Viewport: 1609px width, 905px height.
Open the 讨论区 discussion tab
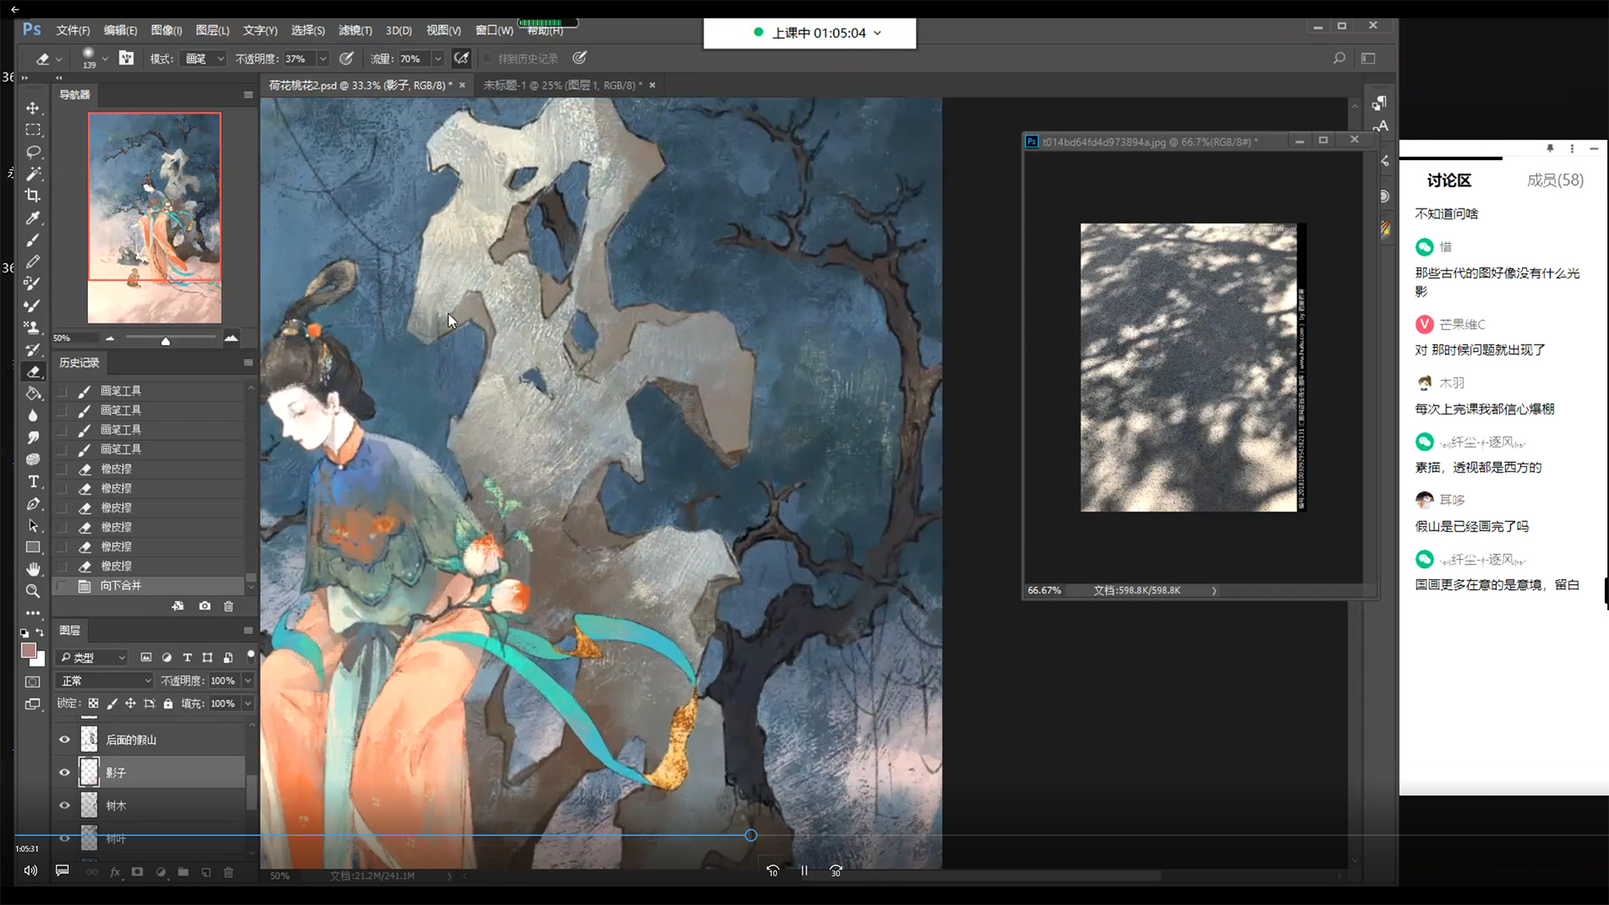pyautogui.click(x=1449, y=180)
